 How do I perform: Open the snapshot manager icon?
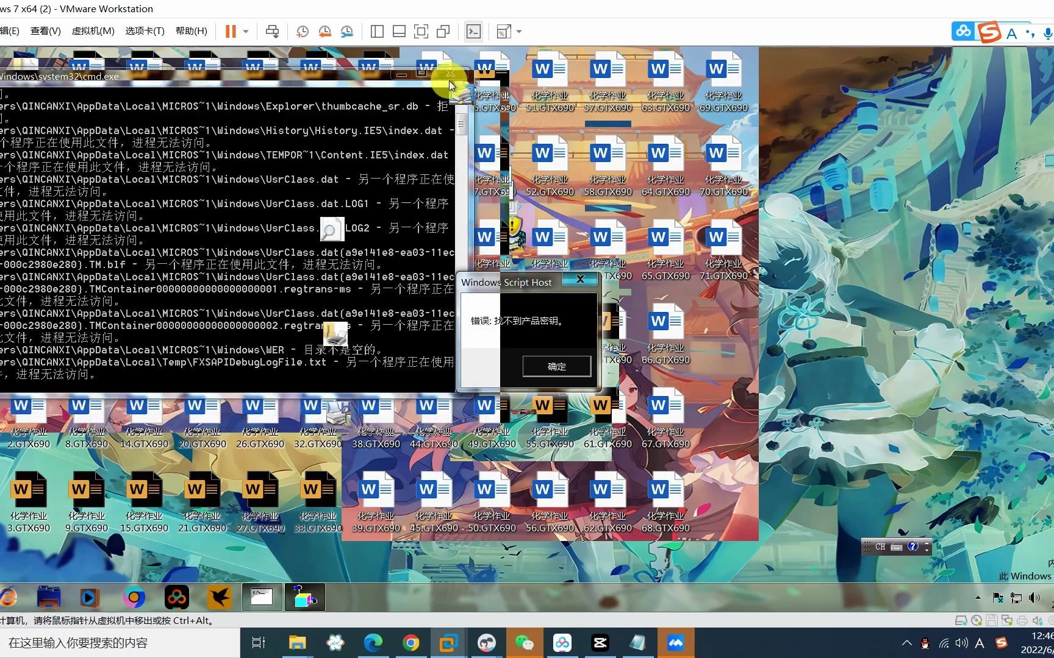click(347, 32)
